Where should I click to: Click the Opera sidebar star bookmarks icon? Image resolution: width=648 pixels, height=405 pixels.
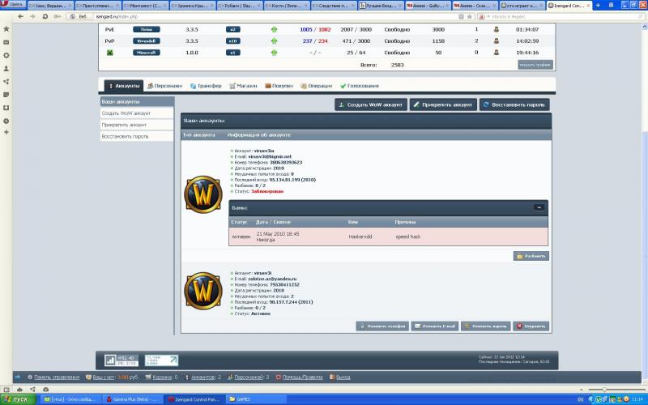point(6,28)
